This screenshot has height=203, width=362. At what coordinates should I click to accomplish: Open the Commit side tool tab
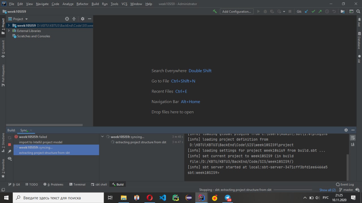(x=3, y=49)
